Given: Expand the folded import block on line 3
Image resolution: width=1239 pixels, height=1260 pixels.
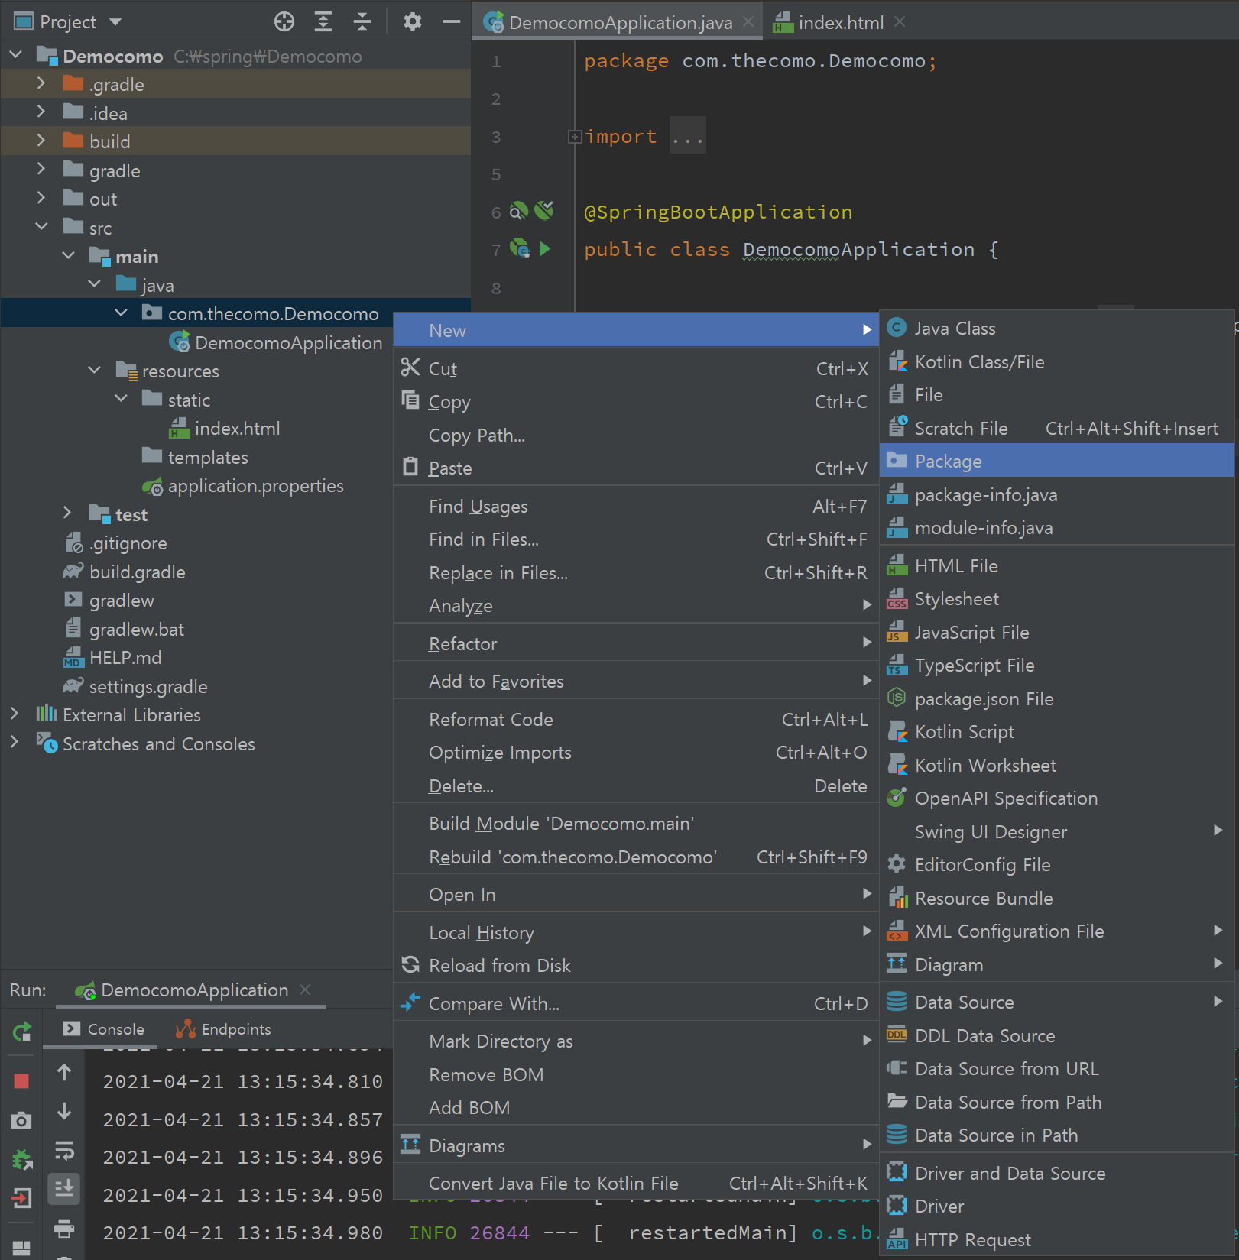Looking at the screenshot, I should coord(575,137).
